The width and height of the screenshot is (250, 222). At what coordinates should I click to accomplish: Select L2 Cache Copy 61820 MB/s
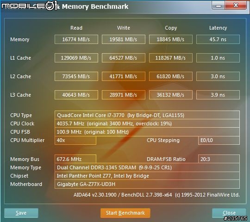[170, 76]
